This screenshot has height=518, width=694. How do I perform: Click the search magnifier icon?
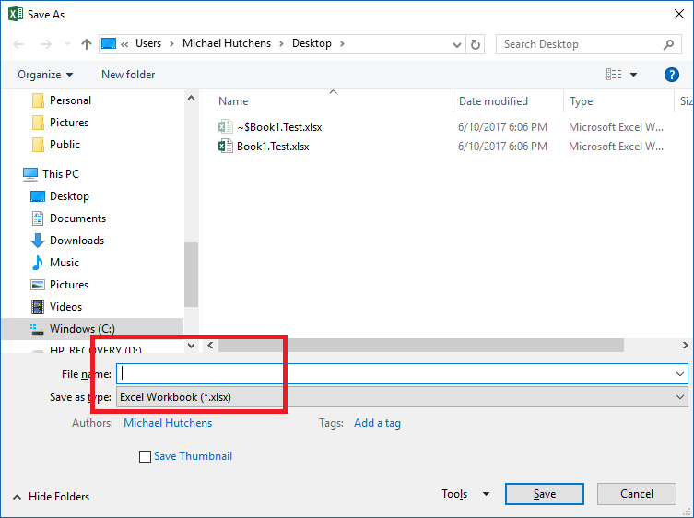pos(669,44)
